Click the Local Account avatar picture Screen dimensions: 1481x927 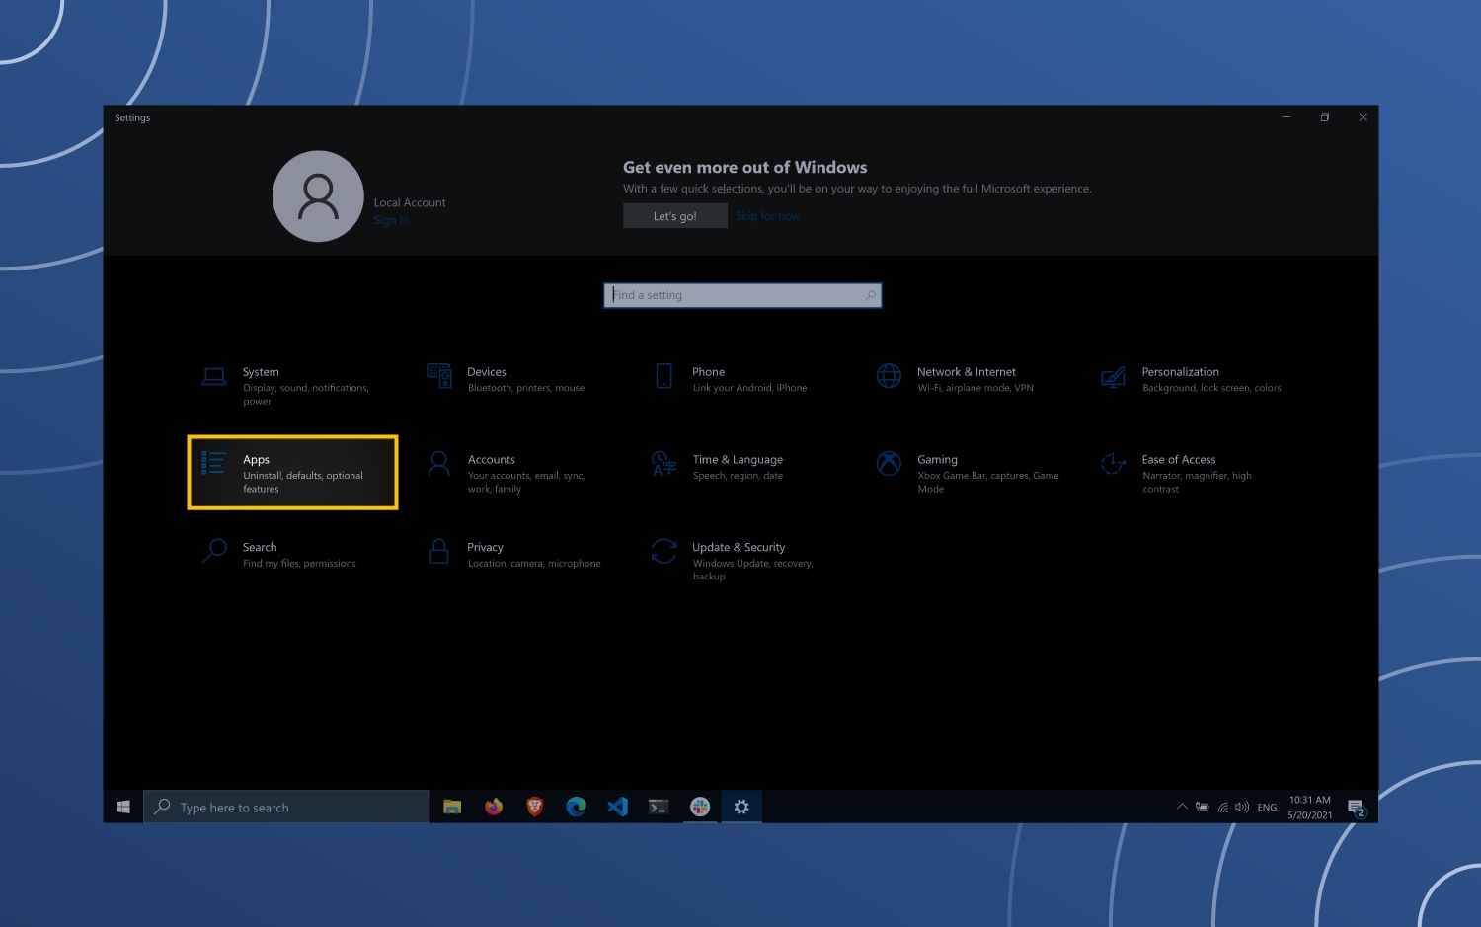pyautogui.click(x=318, y=196)
